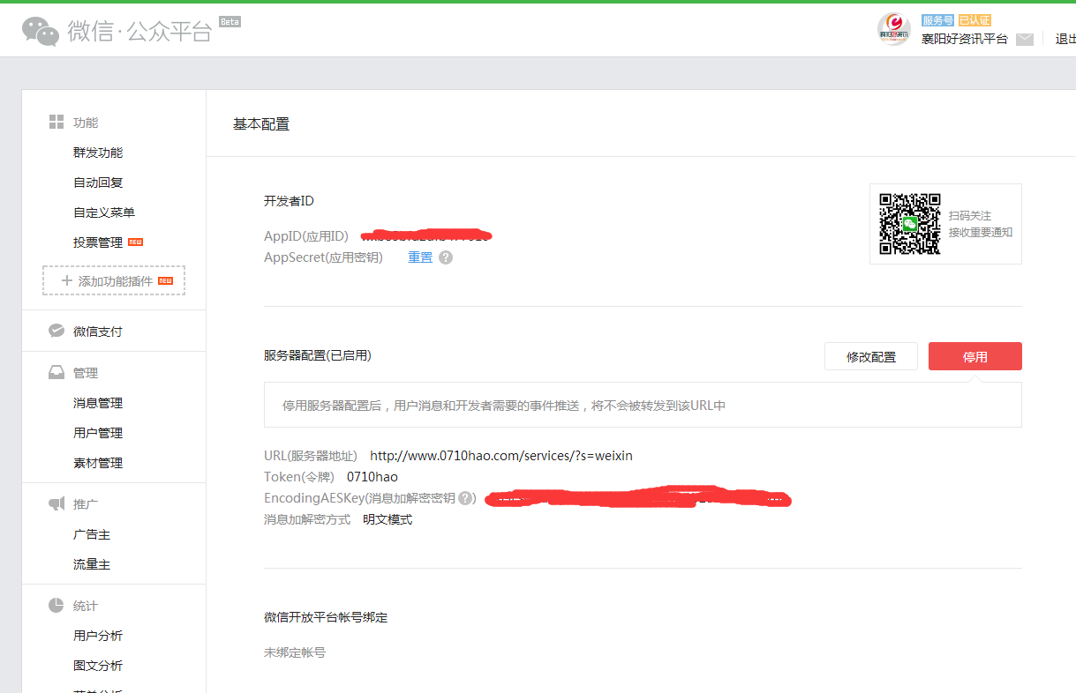Click the 管理 inbox icon in the sidebar
This screenshot has width=1076, height=693.
pyautogui.click(x=56, y=372)
